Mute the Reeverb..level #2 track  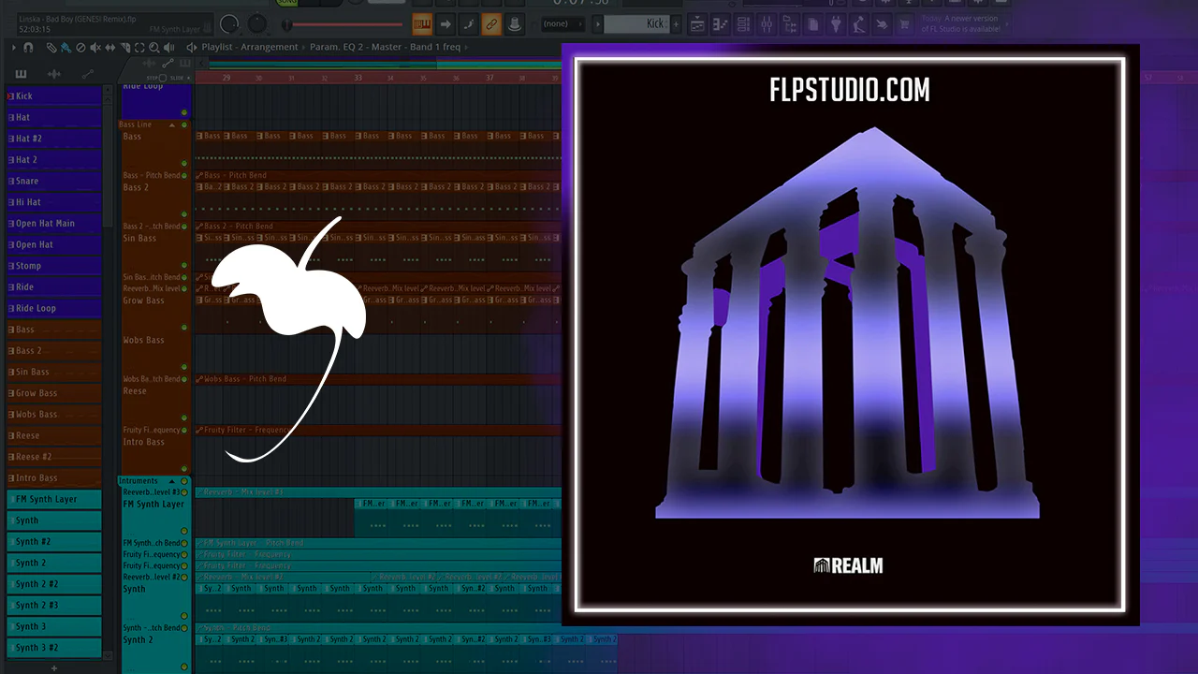(184, 577)
